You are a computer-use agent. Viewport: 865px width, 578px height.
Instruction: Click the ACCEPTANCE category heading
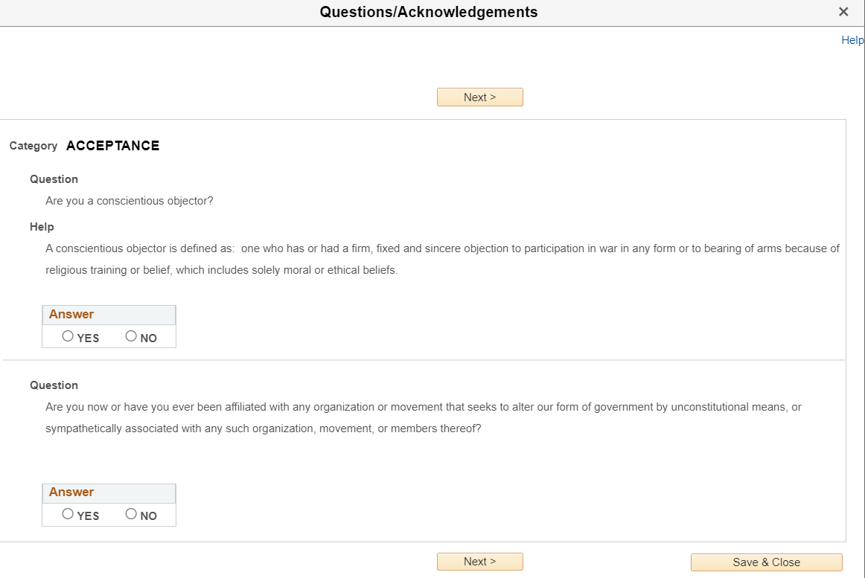click(112, 146)
